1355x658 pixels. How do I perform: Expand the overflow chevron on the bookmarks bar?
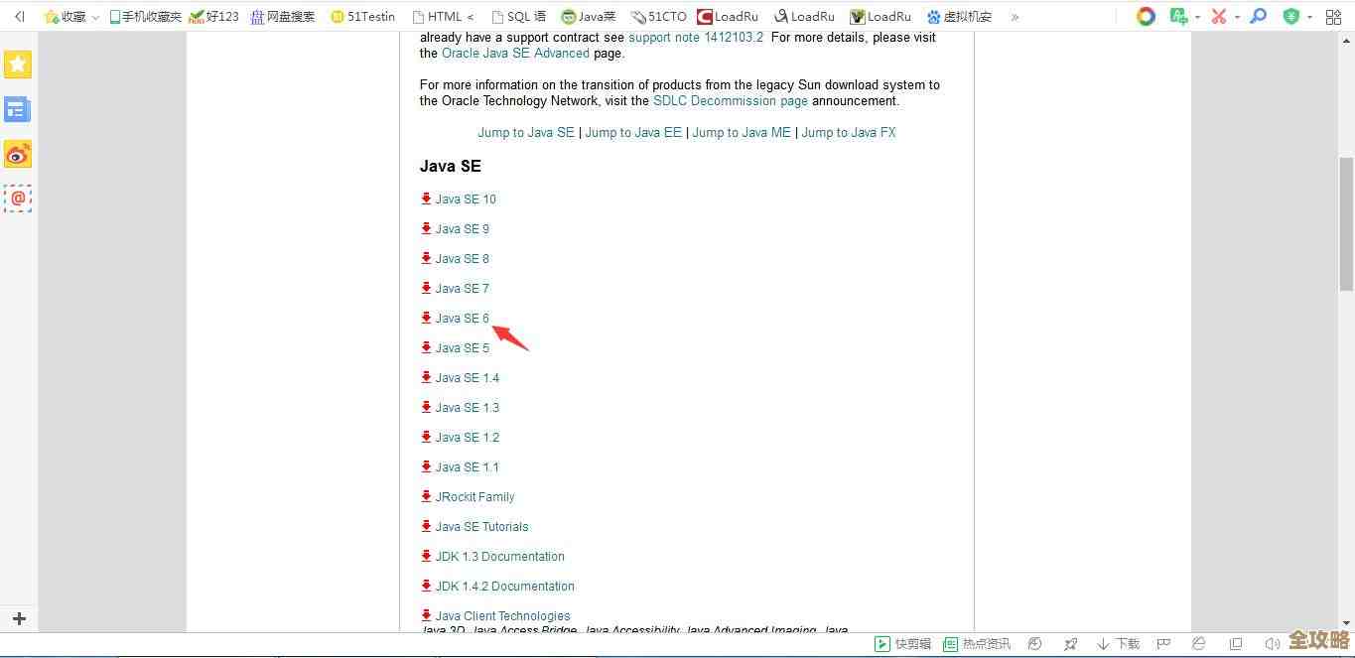[x=1015, y=16]
